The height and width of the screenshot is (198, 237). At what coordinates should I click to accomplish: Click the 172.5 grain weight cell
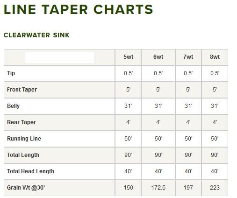pos(158,188)
